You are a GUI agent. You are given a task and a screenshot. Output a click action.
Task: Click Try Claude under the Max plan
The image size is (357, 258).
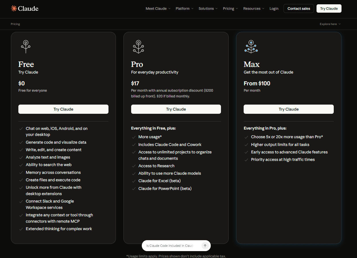(288, 109)
